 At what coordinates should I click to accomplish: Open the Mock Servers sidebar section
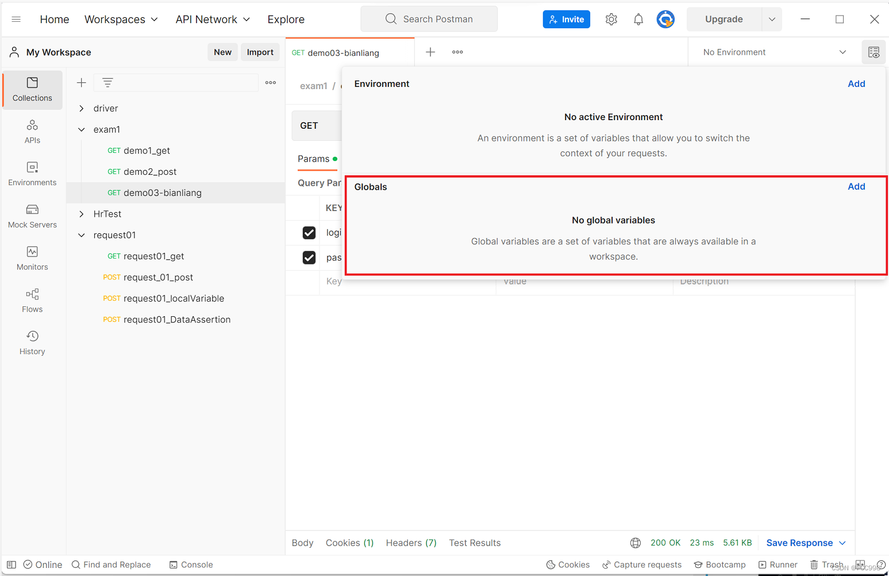coord(32,216)
